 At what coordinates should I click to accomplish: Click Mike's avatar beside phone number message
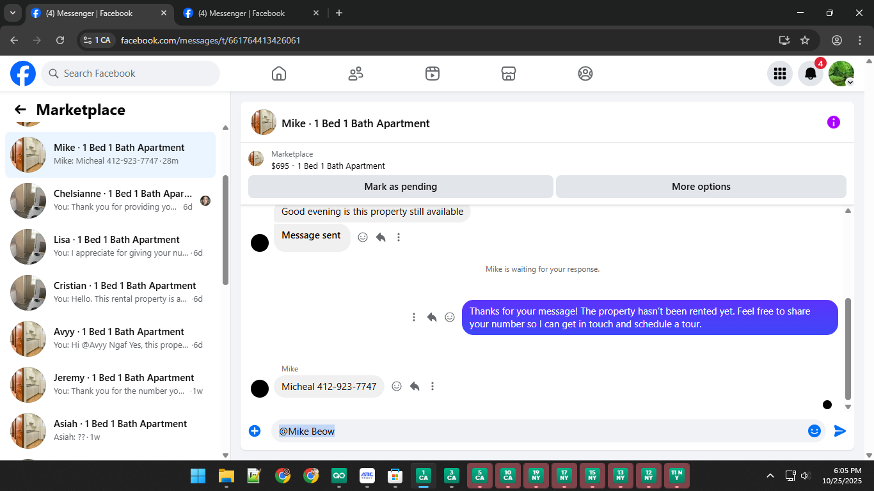point(260,389)
